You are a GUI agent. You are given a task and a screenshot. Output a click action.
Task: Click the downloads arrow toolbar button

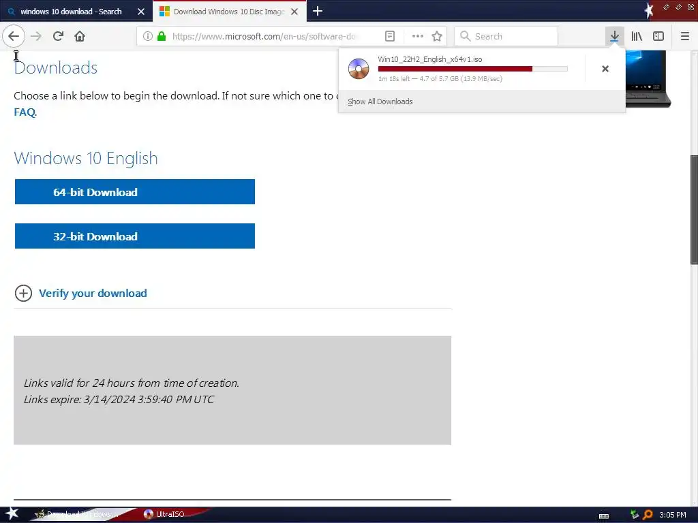614,36
